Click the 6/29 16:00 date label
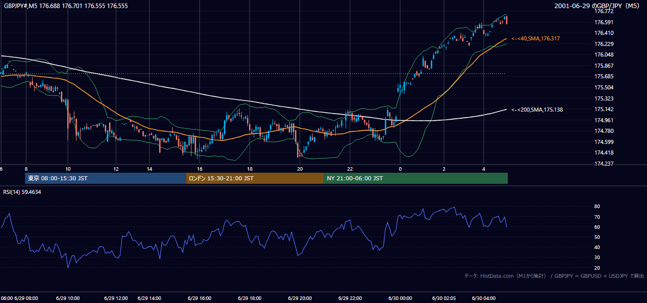647x303 pixels. point(199,298)
